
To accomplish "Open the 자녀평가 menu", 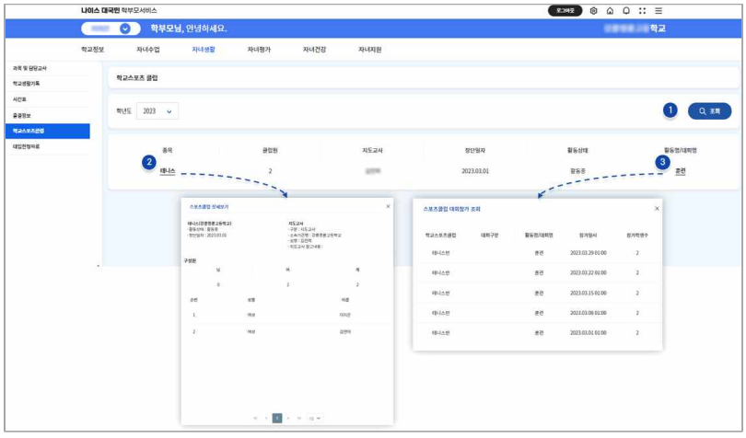I will click(x=259, y=50).
